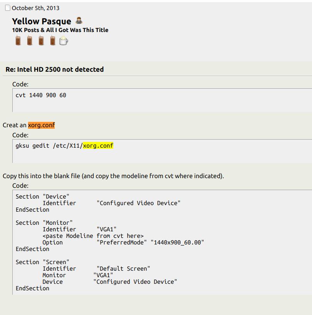Click the Section "Device" line in code
The image size is (312, 315).
(42, 197)
